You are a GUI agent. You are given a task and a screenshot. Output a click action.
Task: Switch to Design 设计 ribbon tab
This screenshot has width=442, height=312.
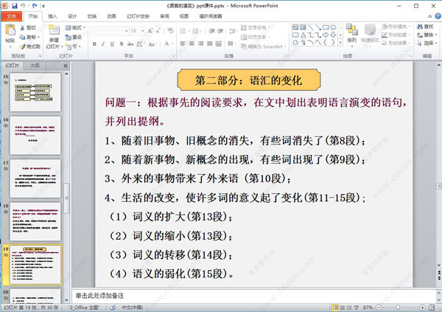click(72, 16)
